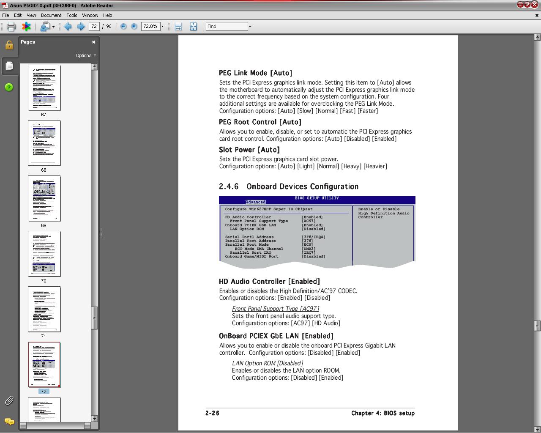The height and width of the screenshot is (433, 541).
Task: Click the 'Slot Power [Auto]' heading
Action: pos(249,150)
